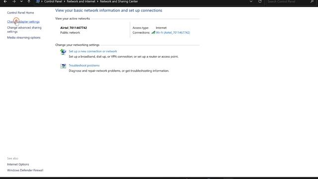The height and width of the screenshot is (179, 318).
Task: Refresh the Network and Sharing Center page
Action: [260, 1]
